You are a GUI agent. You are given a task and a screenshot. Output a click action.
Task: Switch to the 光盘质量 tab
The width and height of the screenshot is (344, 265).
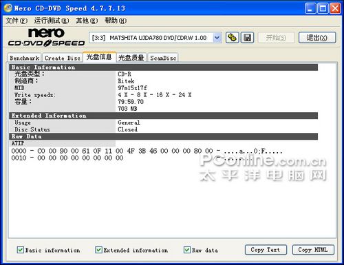pos(131,58)
